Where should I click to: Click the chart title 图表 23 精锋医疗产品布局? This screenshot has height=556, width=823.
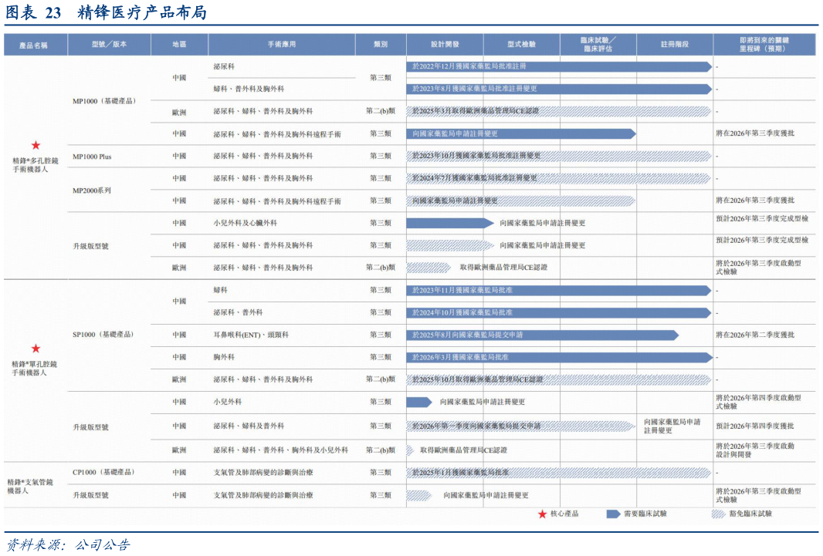pos(106,12)
